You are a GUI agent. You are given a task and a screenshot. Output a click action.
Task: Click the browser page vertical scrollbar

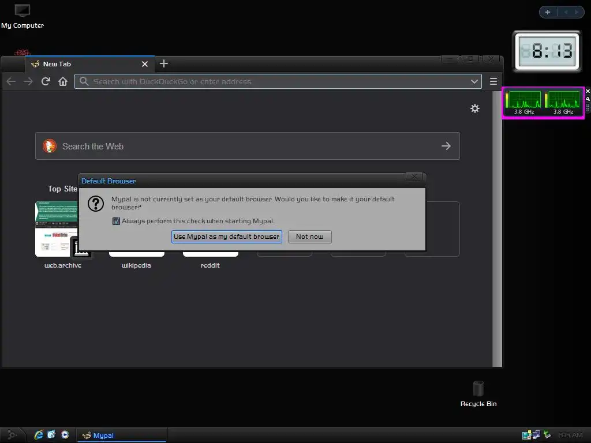(x=498, y=228)
